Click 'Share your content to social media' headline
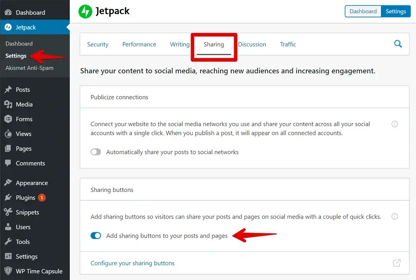 click(x=228, y=71)
